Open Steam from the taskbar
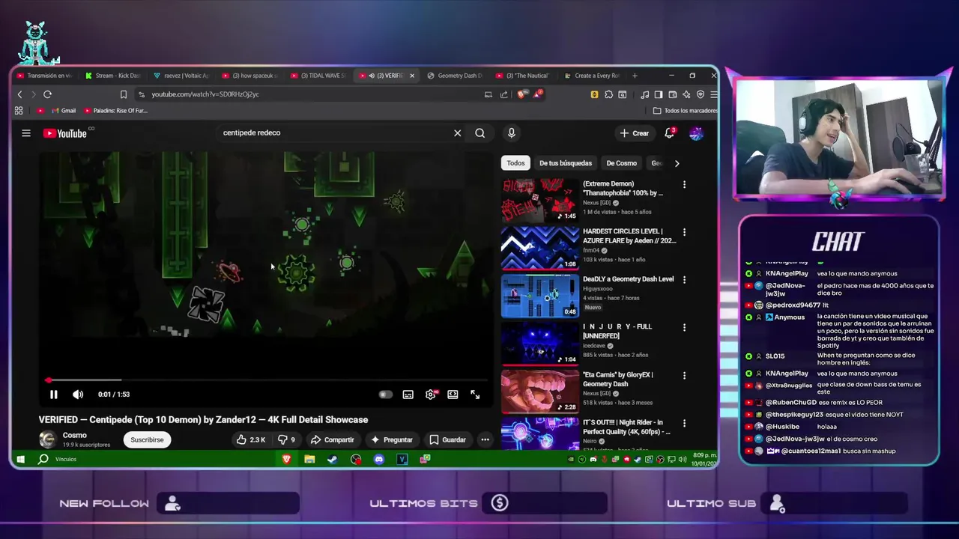This screenshot has width=959, height=539. 333,459
